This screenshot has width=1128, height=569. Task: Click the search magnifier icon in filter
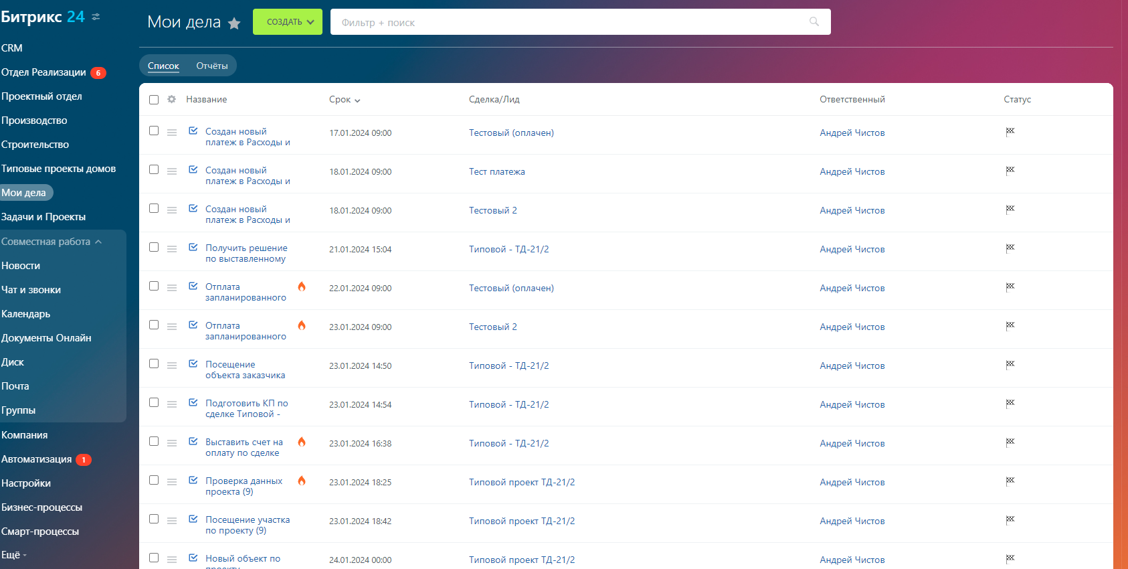click(814, 21)
